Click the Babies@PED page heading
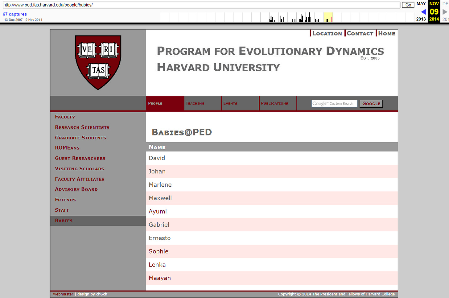 tap(182, 132)
